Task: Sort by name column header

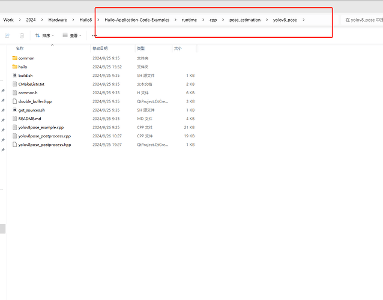Action: pos(20,49)
